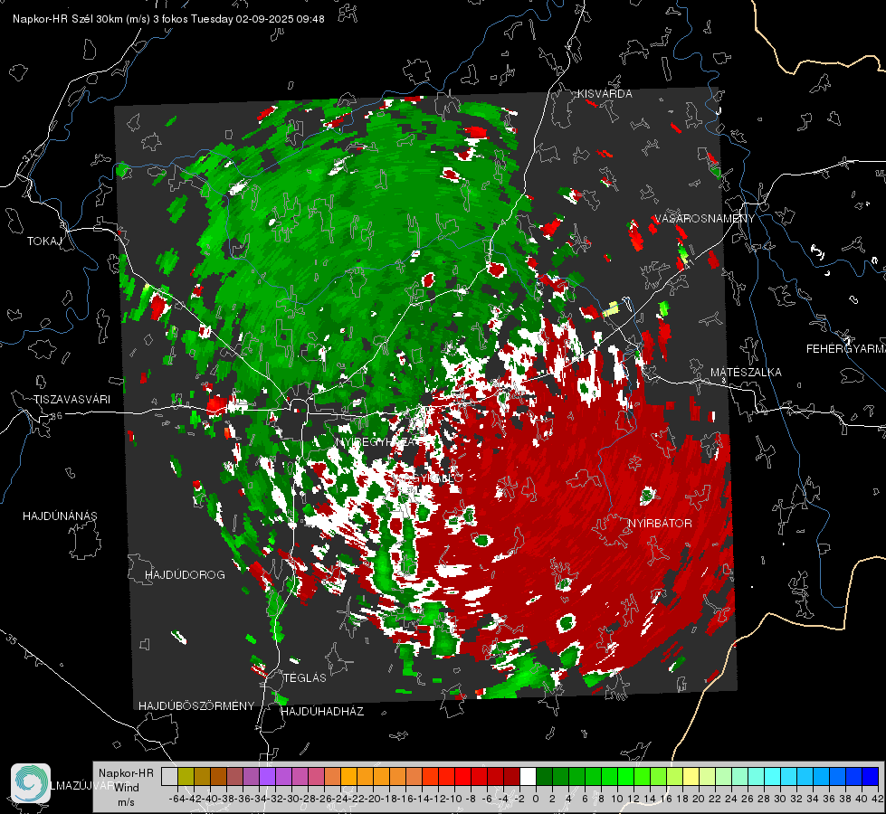886x814 pixels.
Task: Click the VÁSÁROSNAMÉNY city label
Action: click(704, 219)
